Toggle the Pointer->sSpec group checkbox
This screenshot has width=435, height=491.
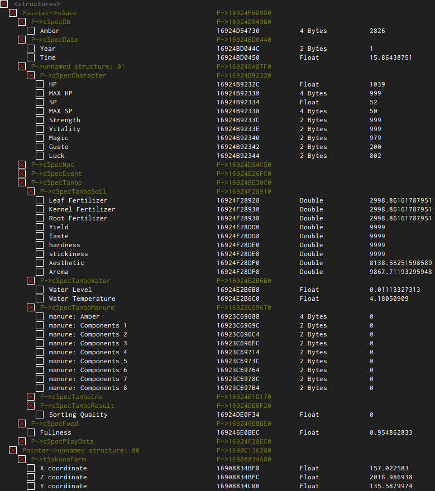point(13,13)
